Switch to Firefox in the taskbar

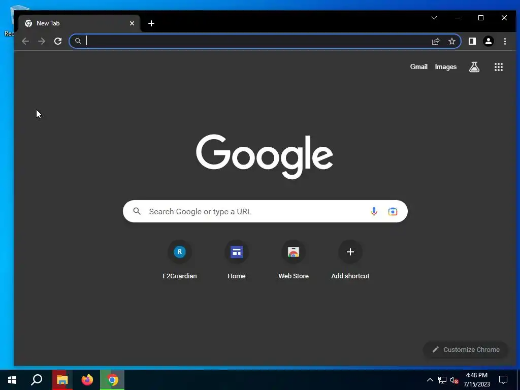pyautogui.click(x=87, y=380)
